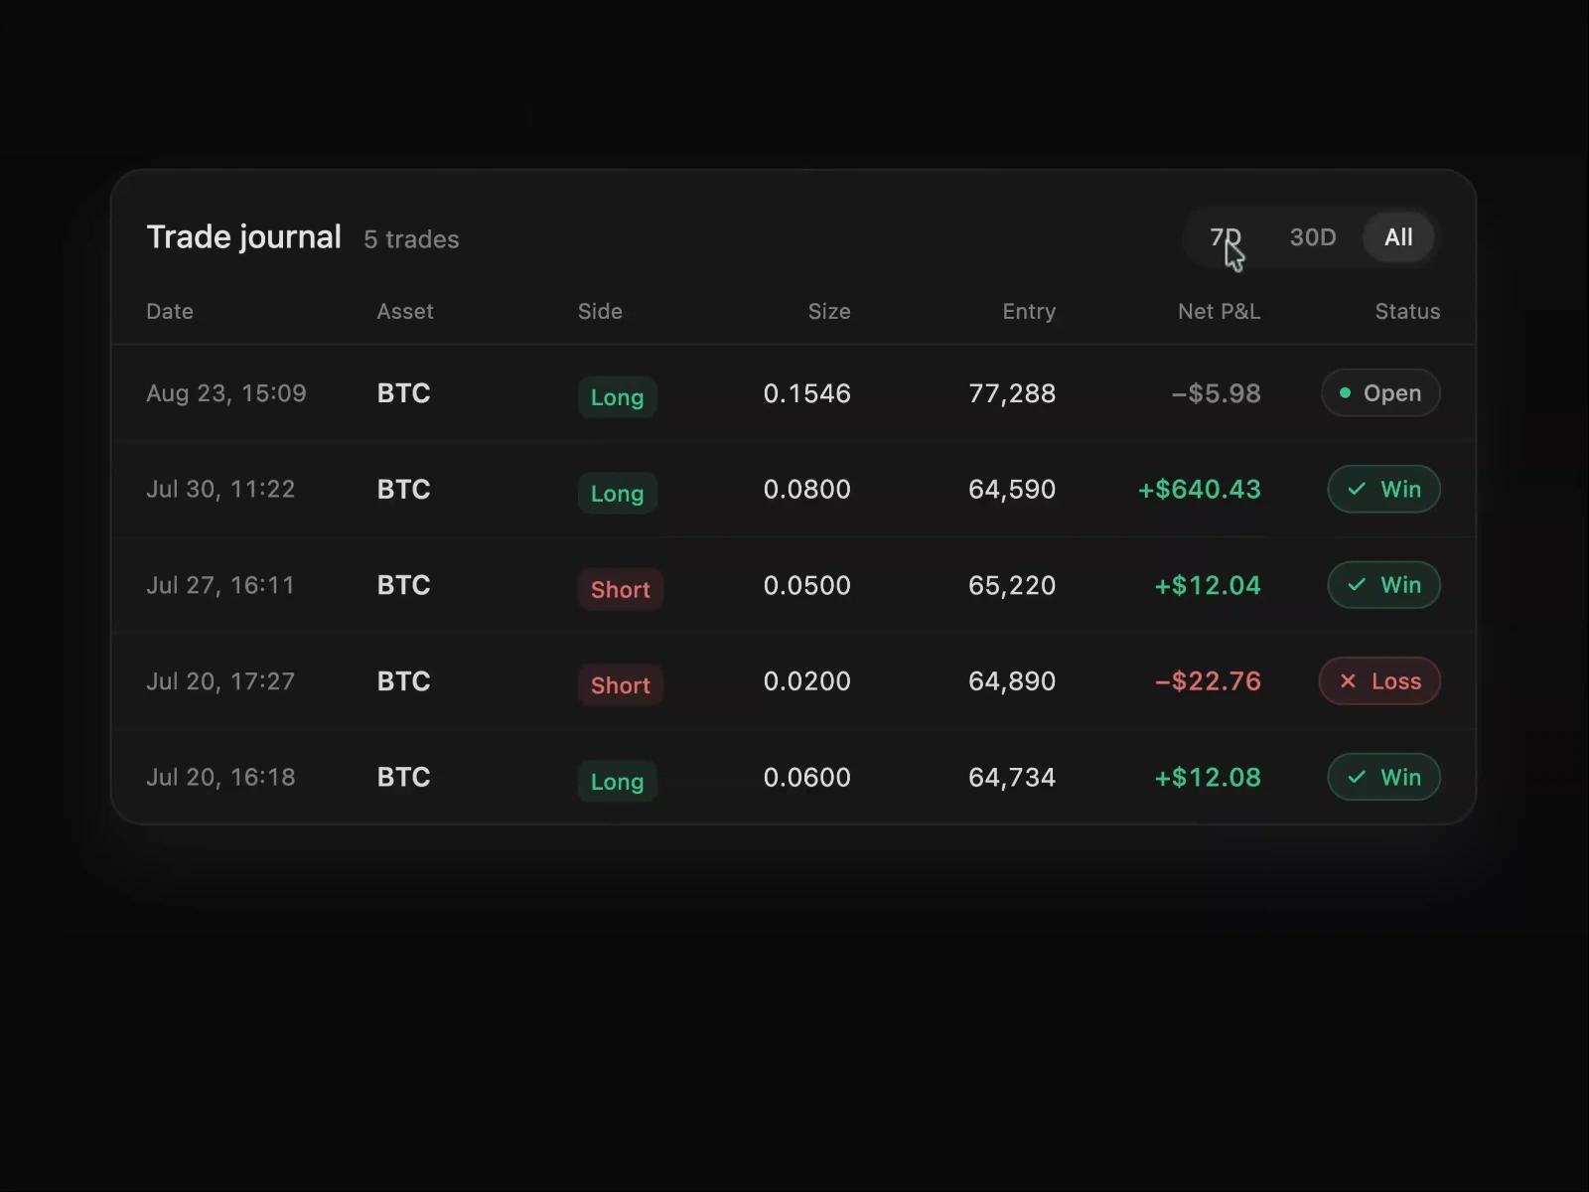The height and width of the screenshot is (1192, 1589).
Task: Click the –$22.76 net P&L value
Action: [1208, 681]
